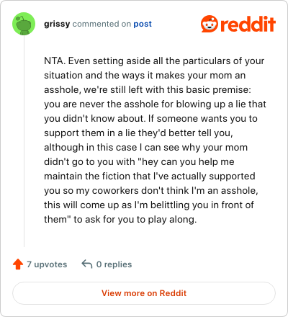This screenshot has width=288, height=317.
Task: Click the line "you didn't know about"
Action: pyautogui.click(x=150, y=119)
